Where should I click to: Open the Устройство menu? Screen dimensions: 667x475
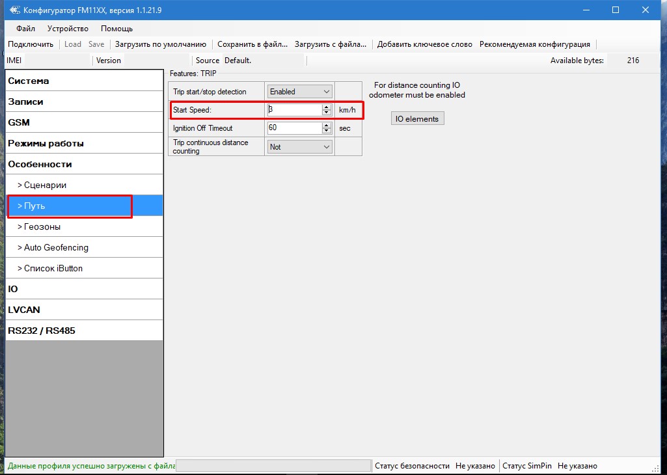[68, 29]
